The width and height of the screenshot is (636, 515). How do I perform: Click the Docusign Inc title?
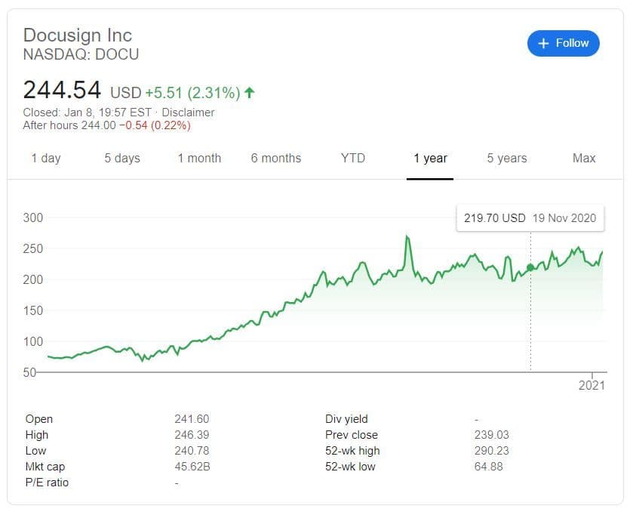click(78, 35)
